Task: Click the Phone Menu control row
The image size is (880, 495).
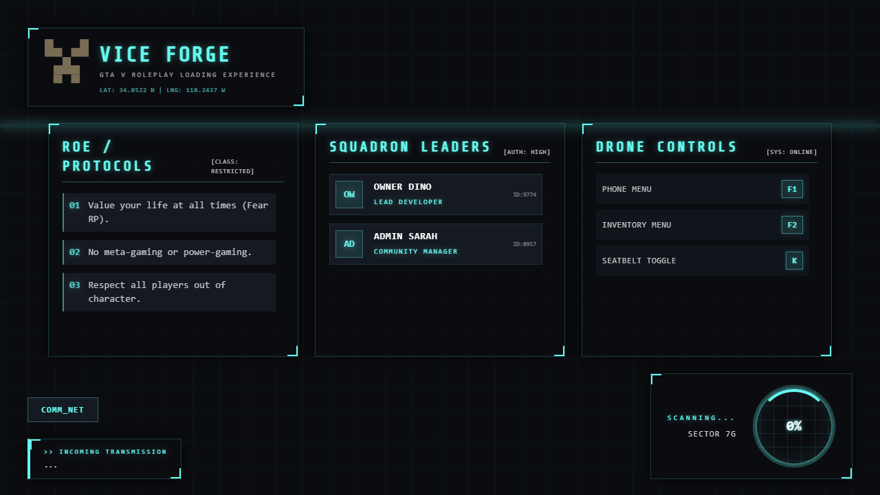Action: pyautogui.click(x=703, y=189)
